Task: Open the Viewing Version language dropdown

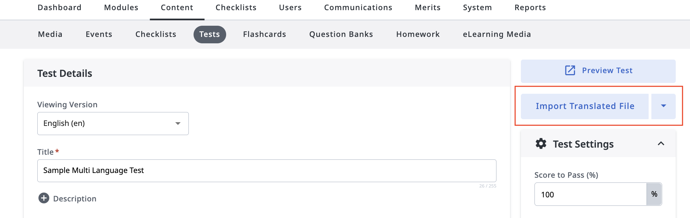Action: 113,124
